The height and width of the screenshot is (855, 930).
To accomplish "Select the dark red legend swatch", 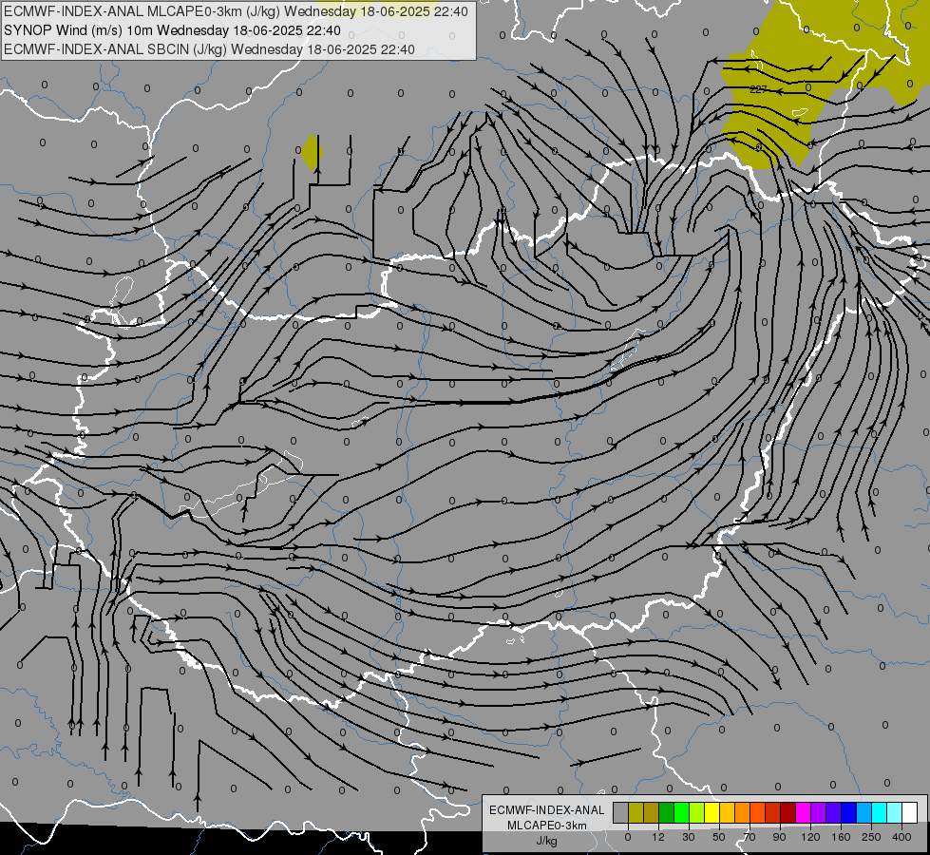I will pos(788,812).
